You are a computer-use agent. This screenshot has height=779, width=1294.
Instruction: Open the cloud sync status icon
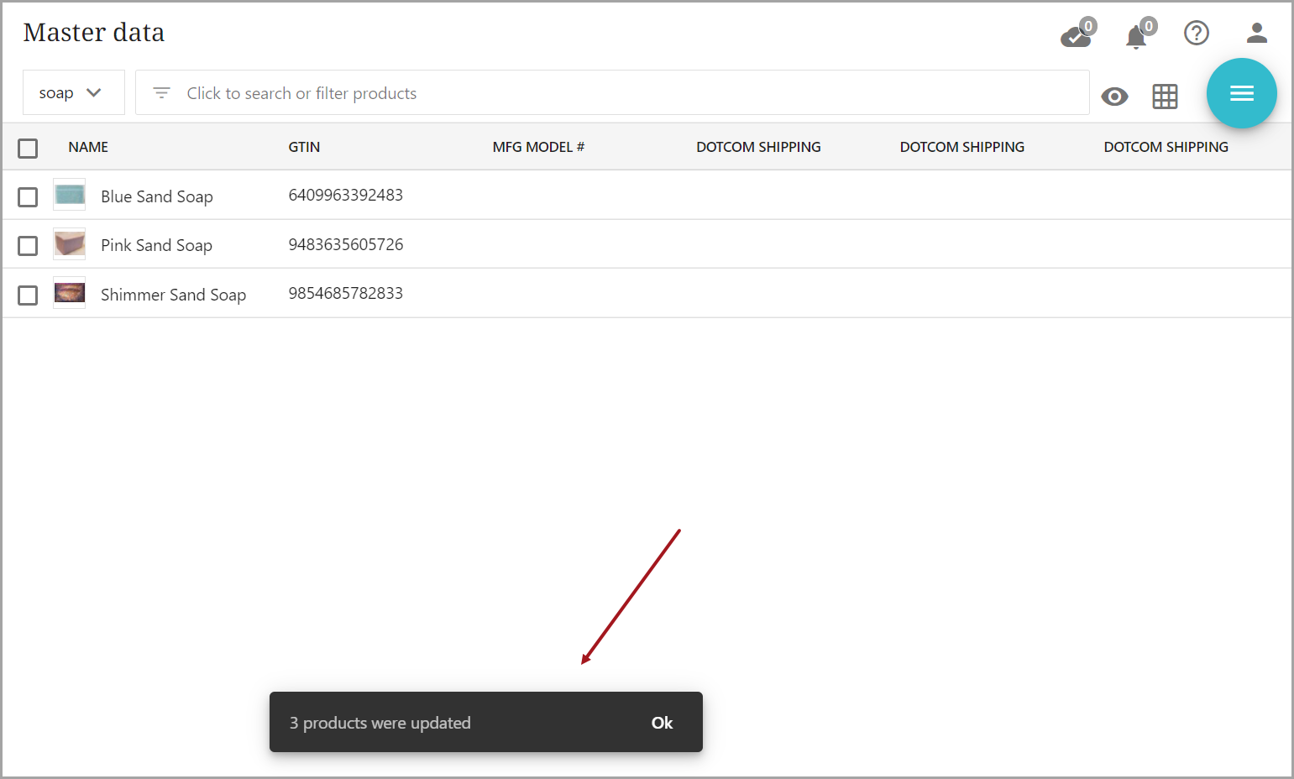click(1076, 36)
